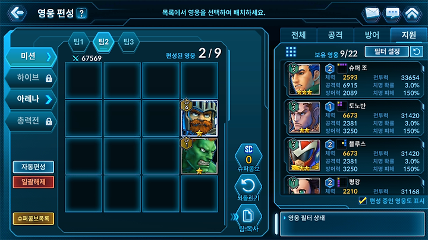Expand the 미션 category arrow
Image resolution: width=428 pixels, height=240 pixels.
coord(49,56)
